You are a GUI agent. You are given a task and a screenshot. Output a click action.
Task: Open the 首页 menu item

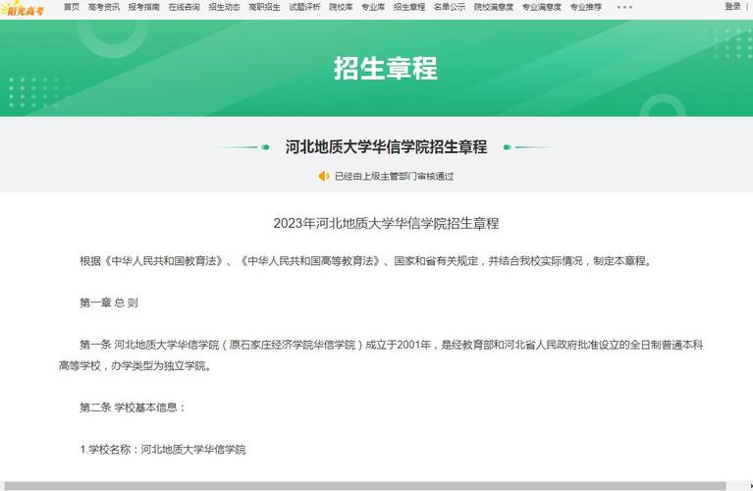[71, 7]
